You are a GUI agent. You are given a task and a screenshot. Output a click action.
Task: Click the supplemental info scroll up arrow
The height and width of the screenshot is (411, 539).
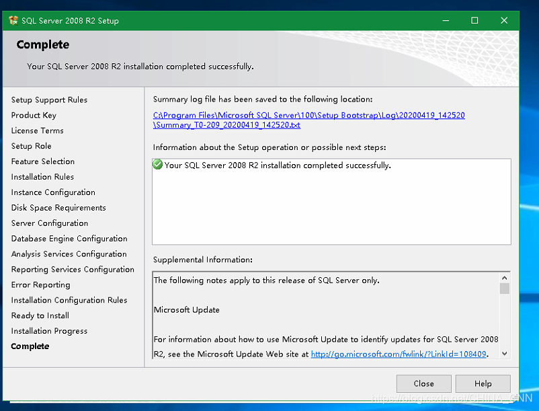(x=504, y=278)
